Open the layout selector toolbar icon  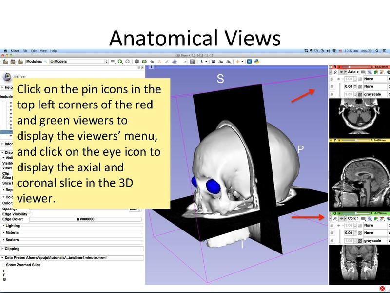[x=193, y=61]
